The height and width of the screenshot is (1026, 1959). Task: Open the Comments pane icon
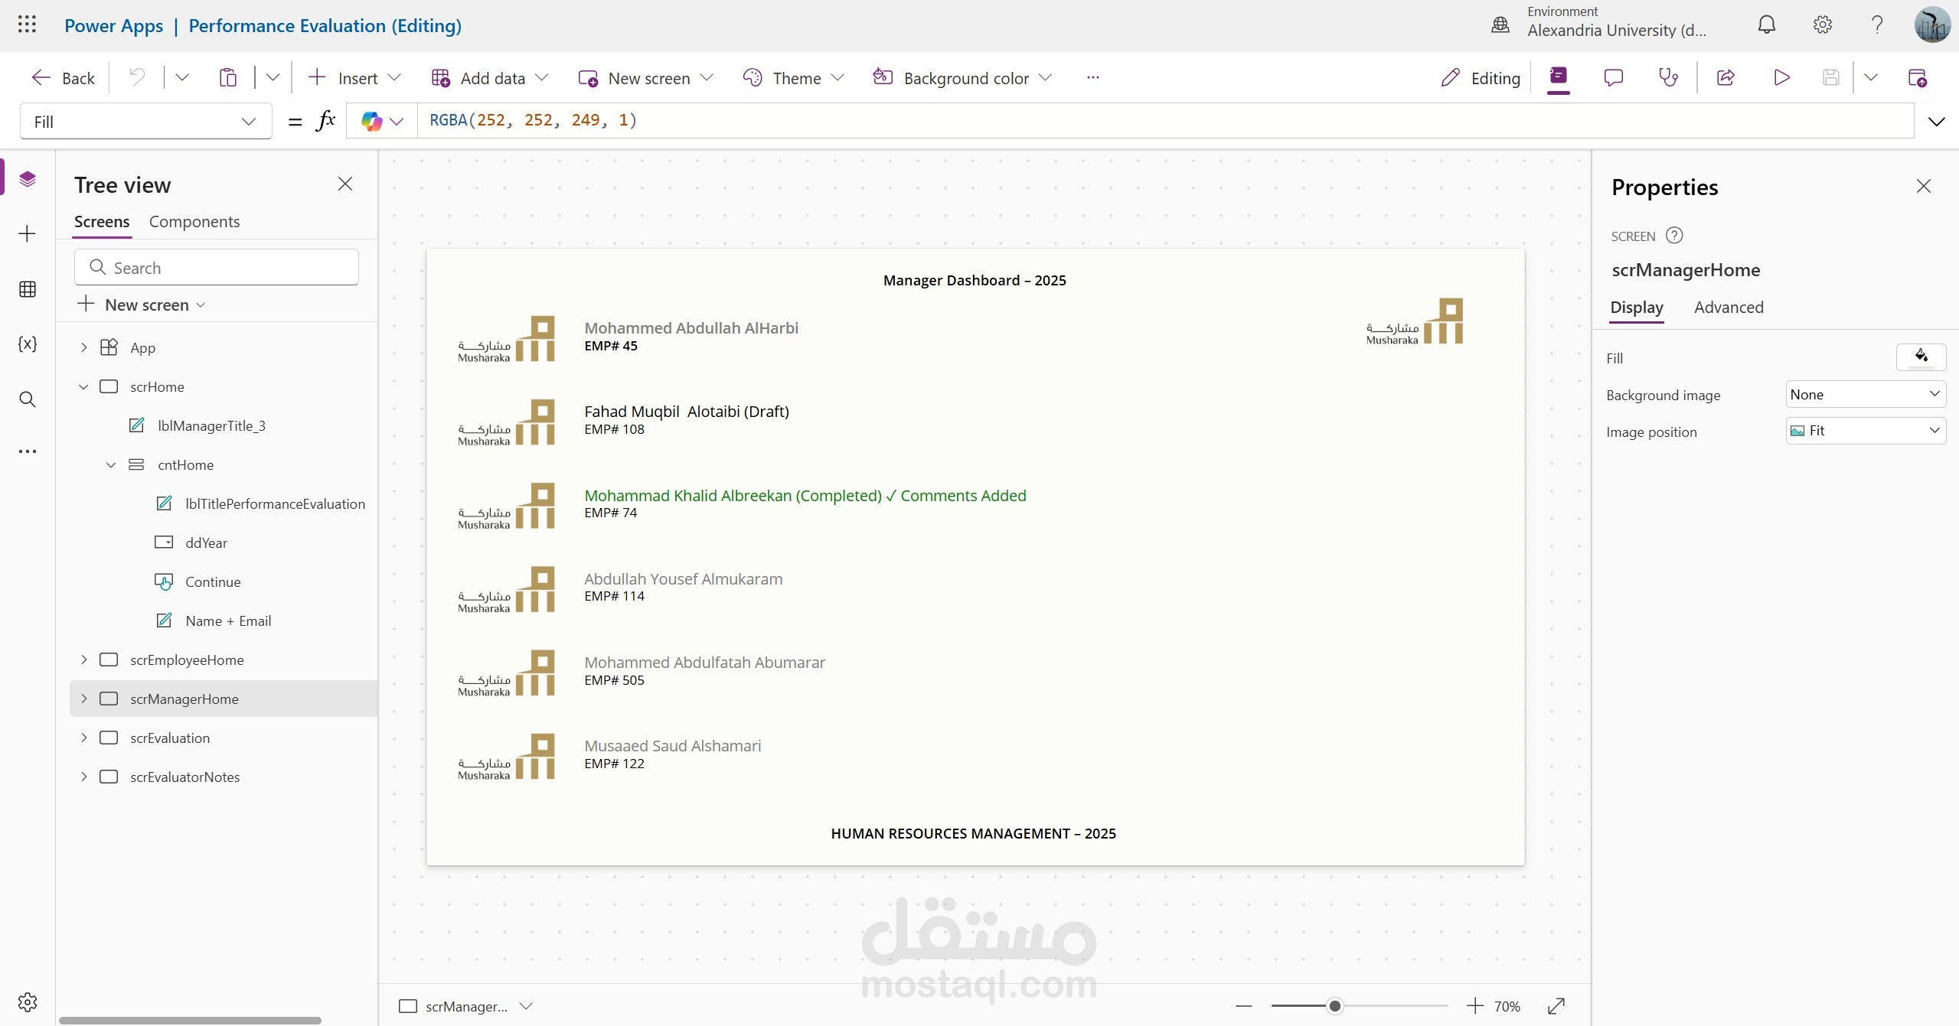(1613, 77)
